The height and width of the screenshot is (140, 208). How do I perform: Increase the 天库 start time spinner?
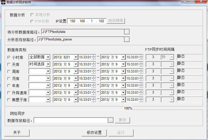coord(93,63)
